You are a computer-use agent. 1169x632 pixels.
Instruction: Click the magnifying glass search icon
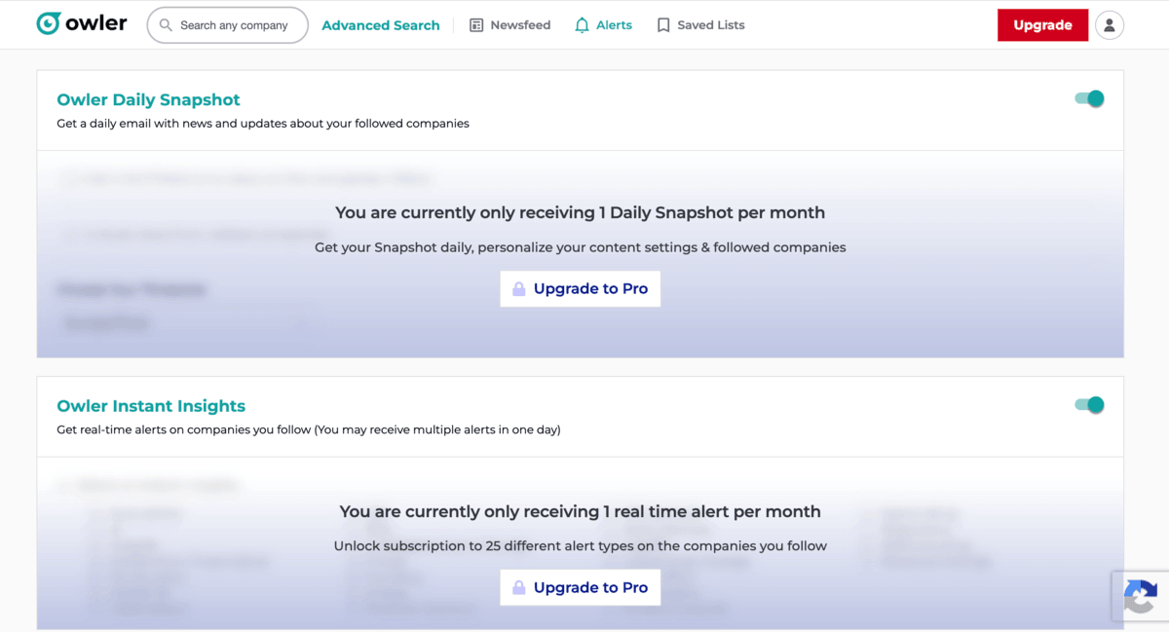coord(166,25)
